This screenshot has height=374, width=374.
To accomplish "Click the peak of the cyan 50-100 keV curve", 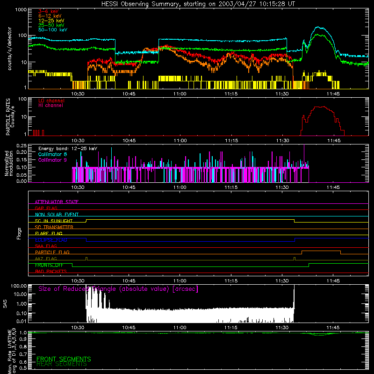I will (x=318, y=27).
